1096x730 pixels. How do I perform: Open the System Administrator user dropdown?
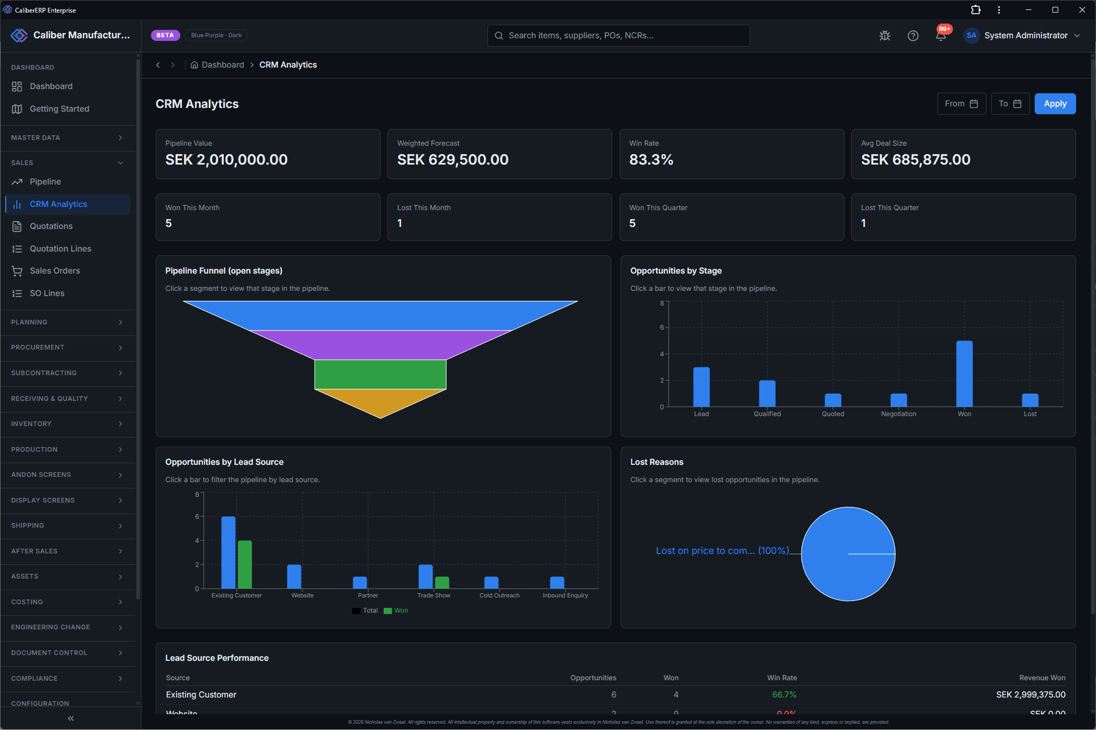tap(1022, 36)
